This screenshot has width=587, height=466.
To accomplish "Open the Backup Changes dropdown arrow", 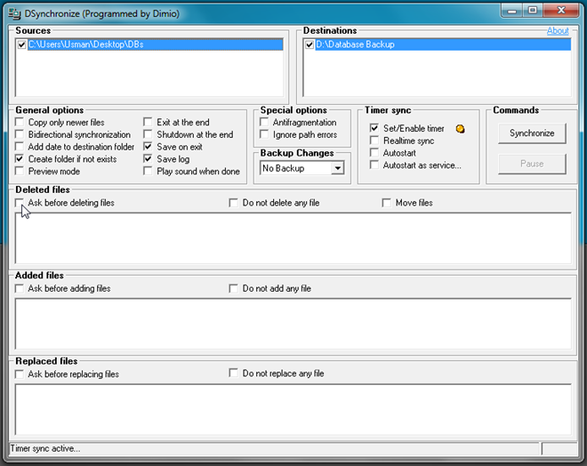I will 337,168.
